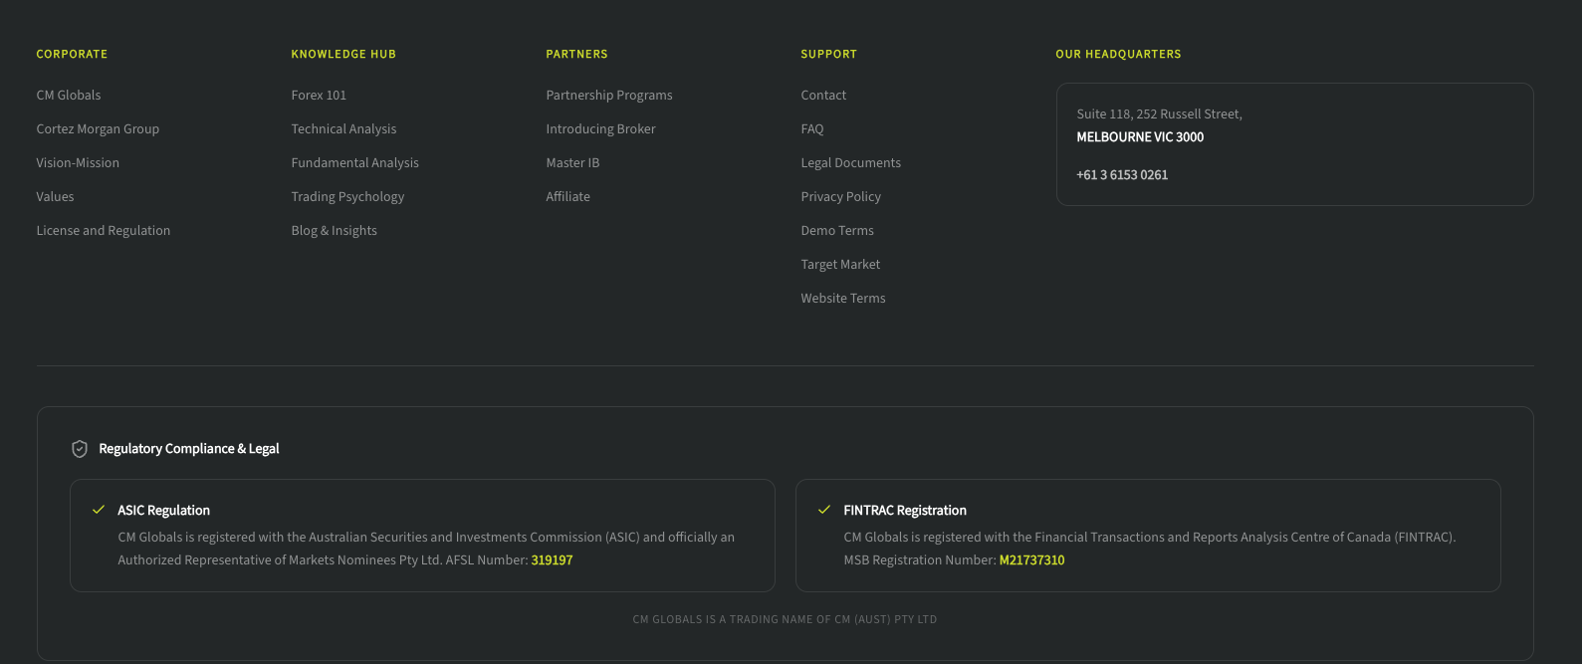Open the FAQ page
Screen dimensions: 1582x664
coord(812,128)
